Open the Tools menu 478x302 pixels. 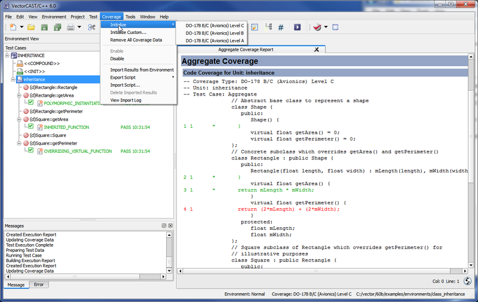[x=130, y=17]
